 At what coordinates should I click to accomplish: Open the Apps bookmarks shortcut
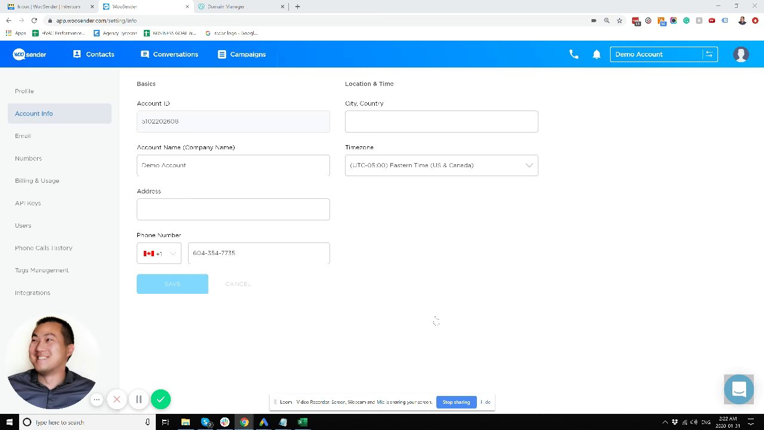coord(16,33)
